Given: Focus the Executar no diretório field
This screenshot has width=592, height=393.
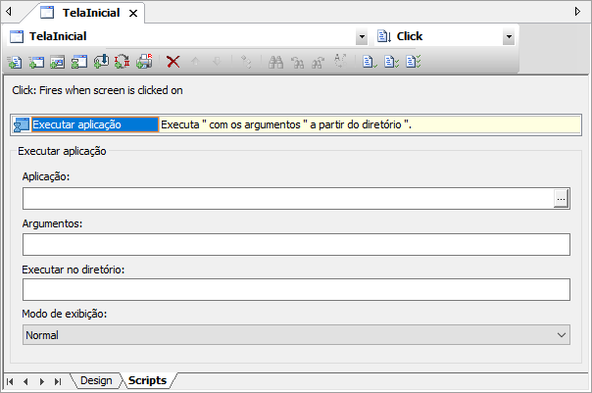Looking at the screenshot, I should coord(295,289).
